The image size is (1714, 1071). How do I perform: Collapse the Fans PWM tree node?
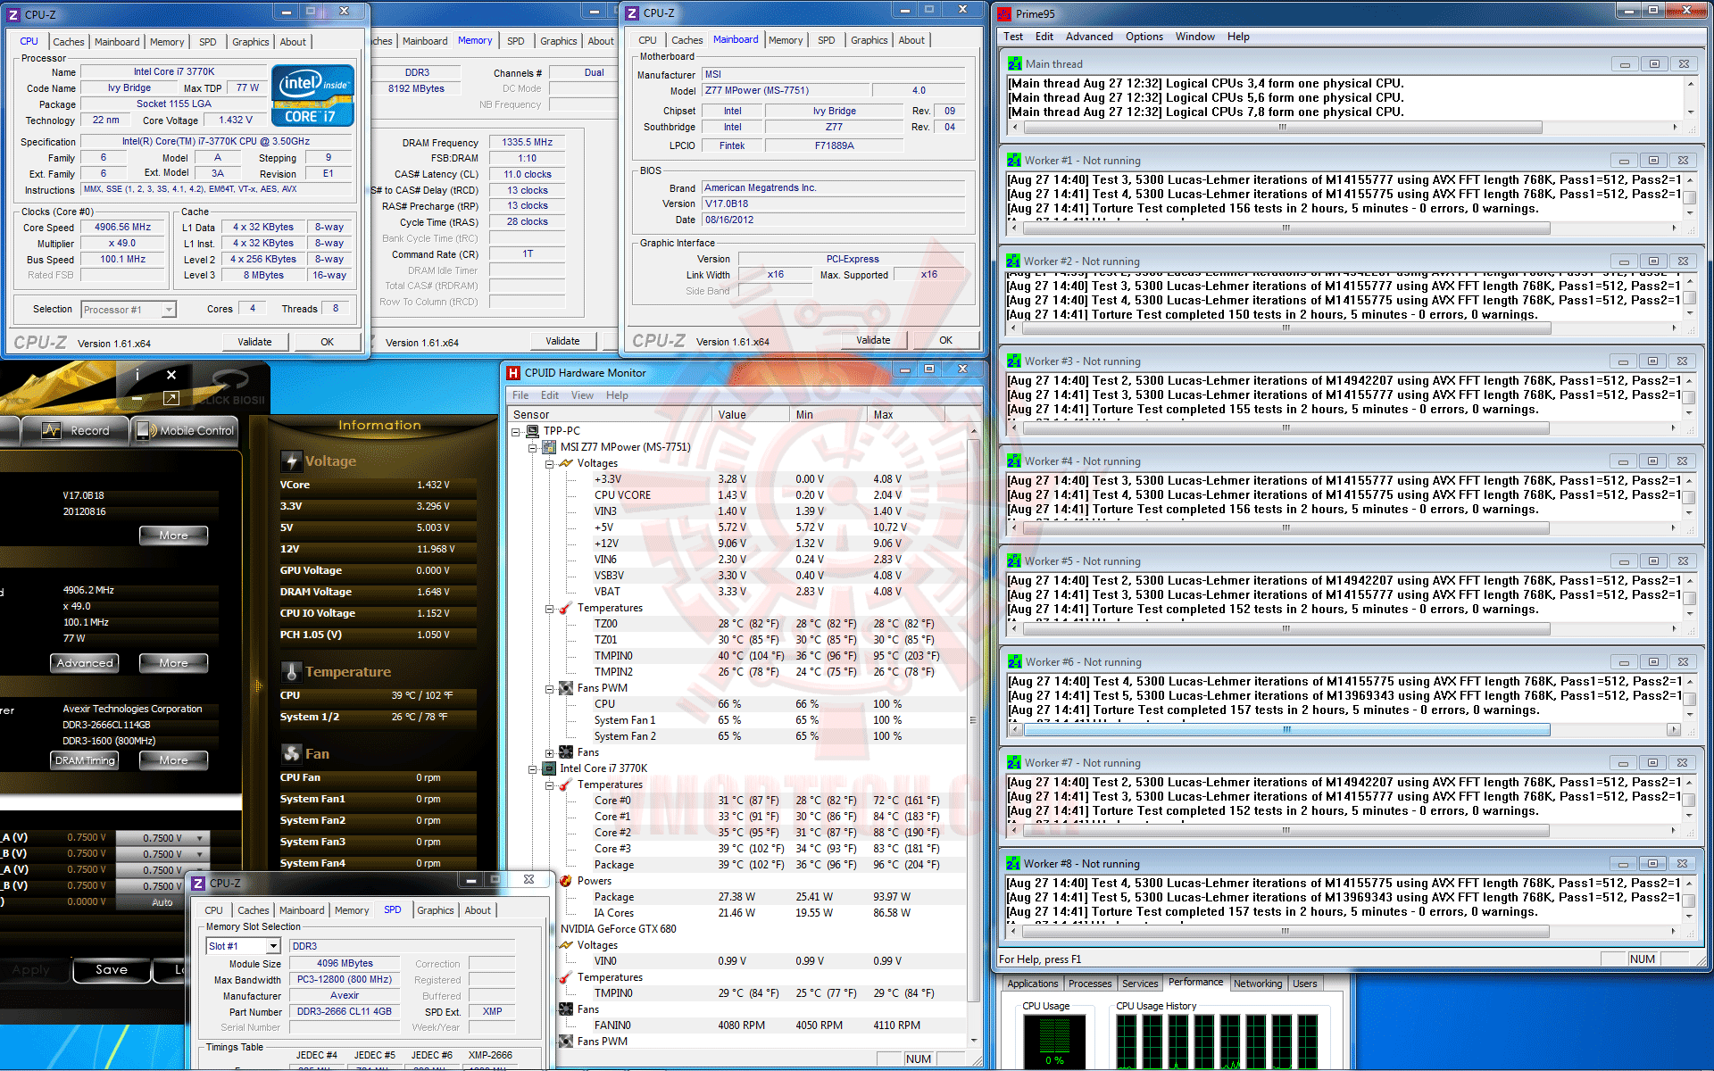click(x=550, y=688)
